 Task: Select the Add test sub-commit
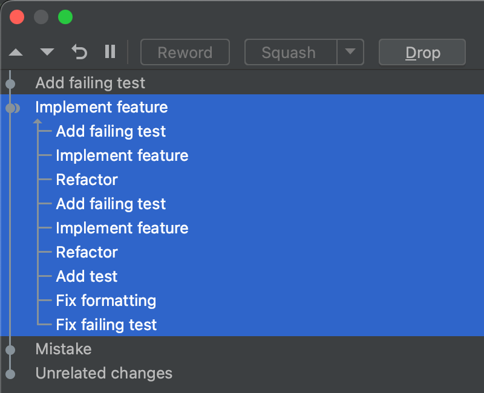(x=87, y=276)
